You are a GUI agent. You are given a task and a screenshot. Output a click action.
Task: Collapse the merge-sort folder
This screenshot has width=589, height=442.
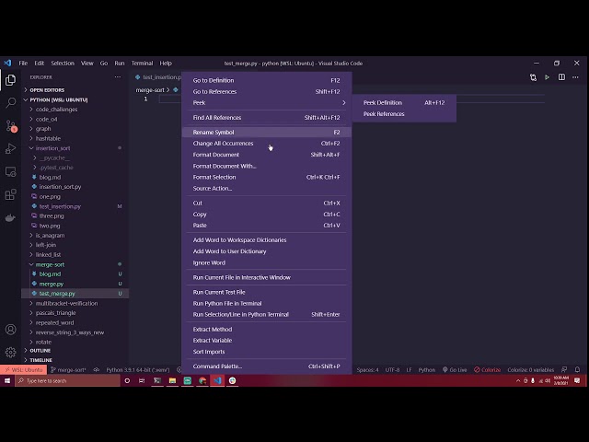(50, 264)
